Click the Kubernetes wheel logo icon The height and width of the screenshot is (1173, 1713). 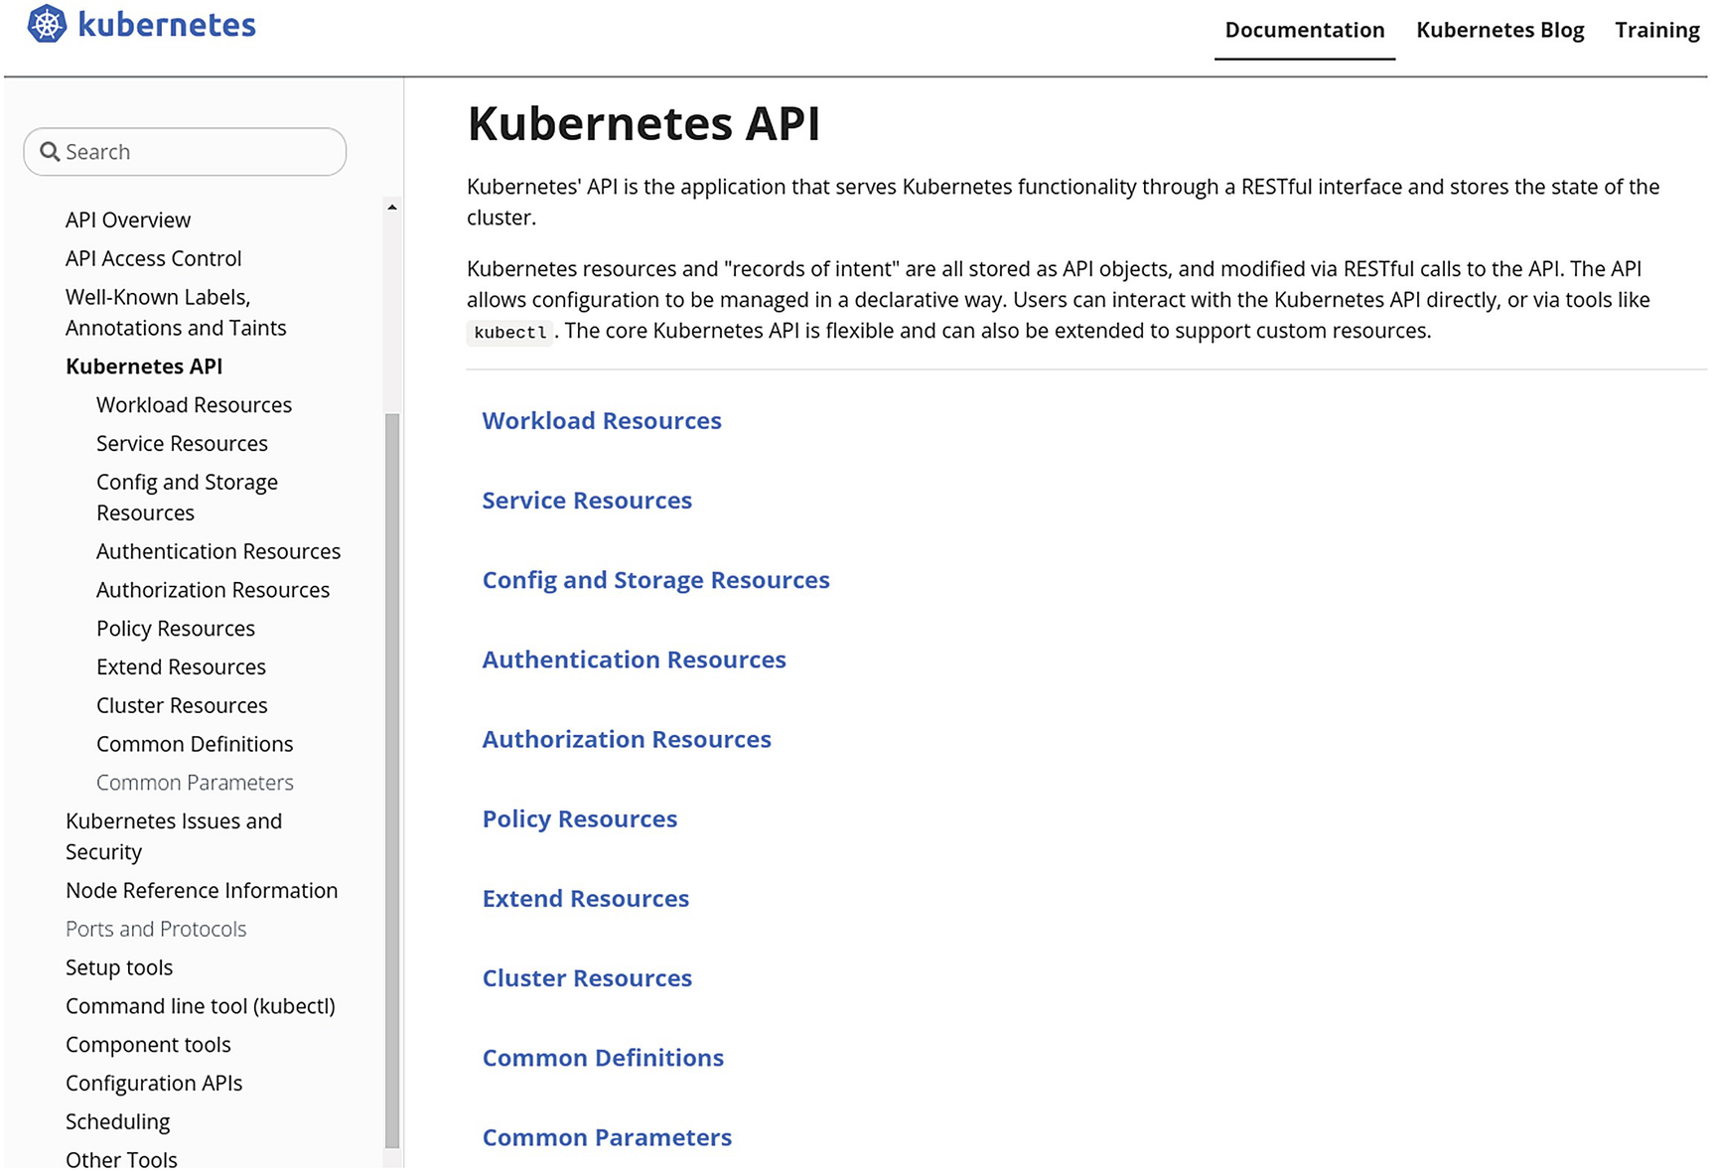[47, 24]
